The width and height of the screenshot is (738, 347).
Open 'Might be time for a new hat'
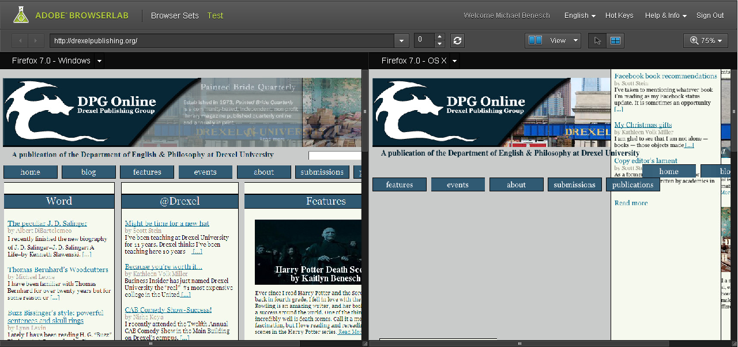pyautogui.click(x=167, y=224)
